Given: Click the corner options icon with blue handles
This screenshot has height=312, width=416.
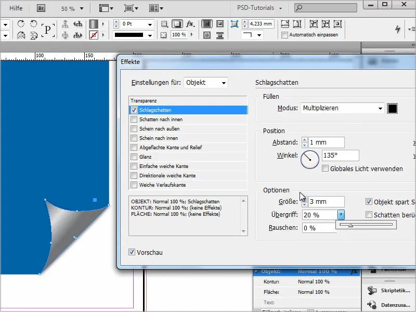Looking at the screenshot, I should coord(235,24).
